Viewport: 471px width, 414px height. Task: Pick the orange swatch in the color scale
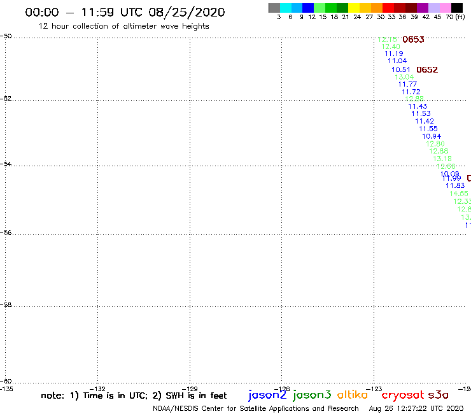(x=377, y=8)
